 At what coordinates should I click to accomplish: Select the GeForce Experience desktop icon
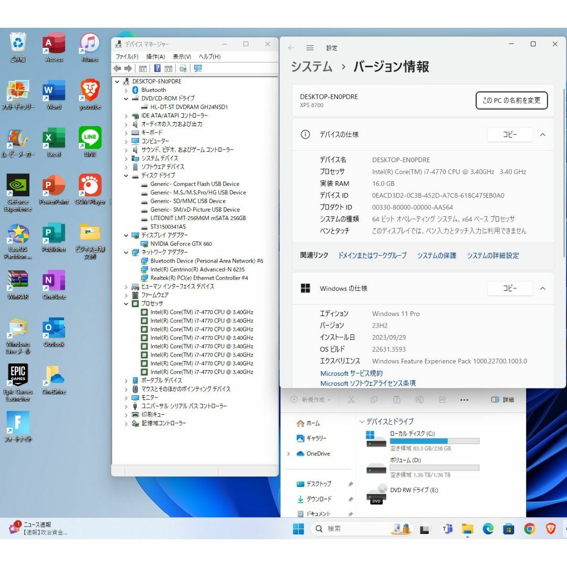click(x=18, y=193)
